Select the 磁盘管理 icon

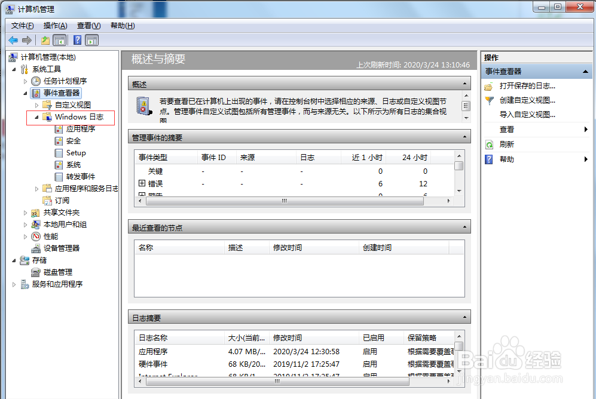point(36,272)
